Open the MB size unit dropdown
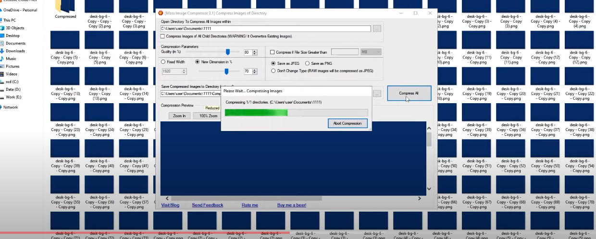The width and height of the screenshot is (596, 239). 371,52
